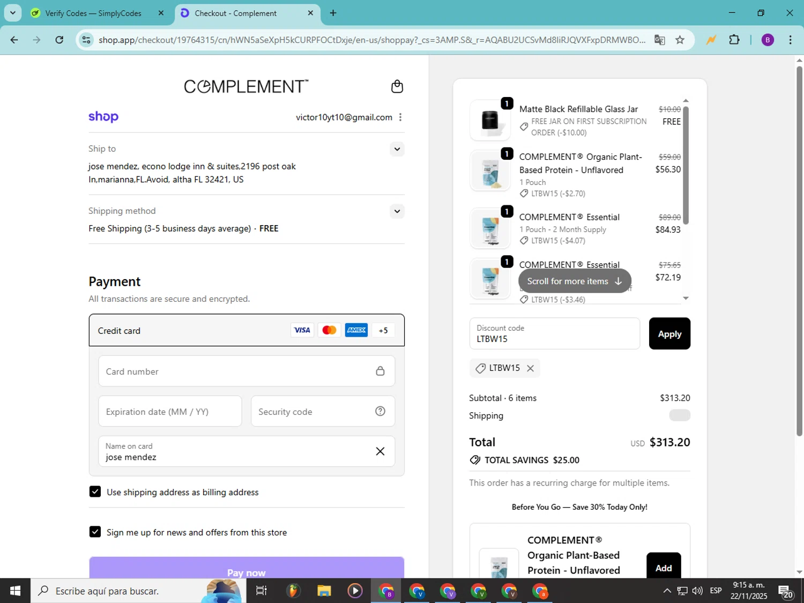
Task: Click the American Express icon
Action: 356,330
